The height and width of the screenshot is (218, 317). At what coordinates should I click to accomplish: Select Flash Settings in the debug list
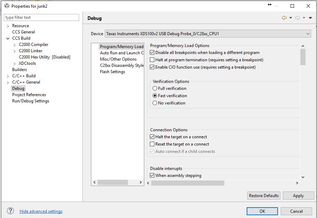point(112,72)
